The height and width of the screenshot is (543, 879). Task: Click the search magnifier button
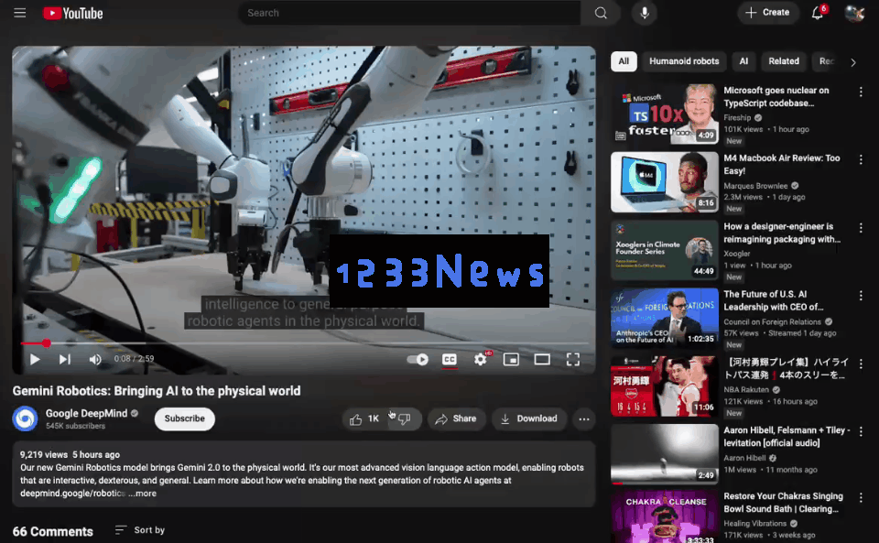[601, 13]
